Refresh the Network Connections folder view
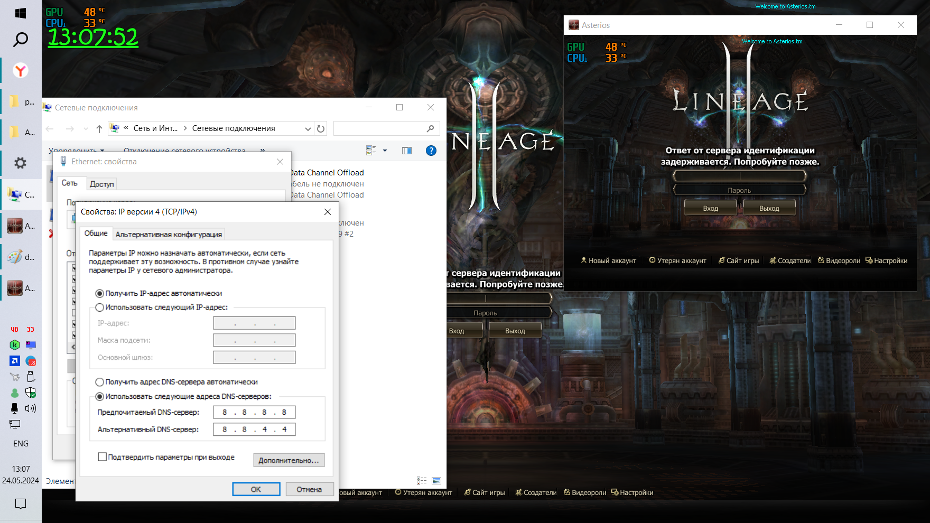The height and width of the screenshot is (523, 930). click(321, 128)
